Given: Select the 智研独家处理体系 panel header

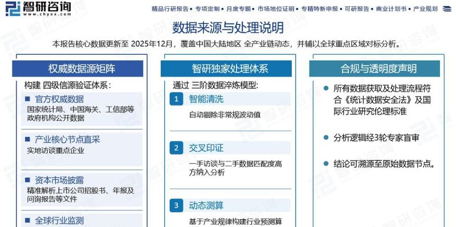Looking at the screenshot, I should (x=226, y=68).
